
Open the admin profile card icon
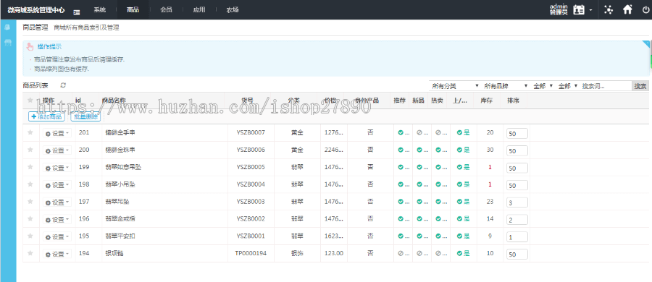579,9
